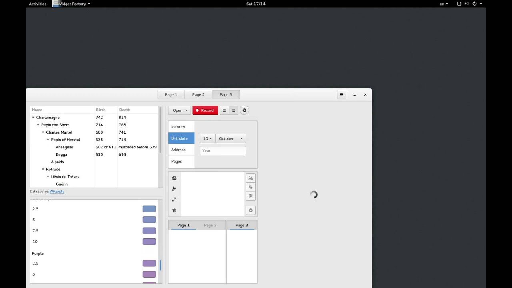Click the branch icon in the side toolbar
Image resolution: width=512 pixels, height=288 pixels.
click(x=174, y=189)
